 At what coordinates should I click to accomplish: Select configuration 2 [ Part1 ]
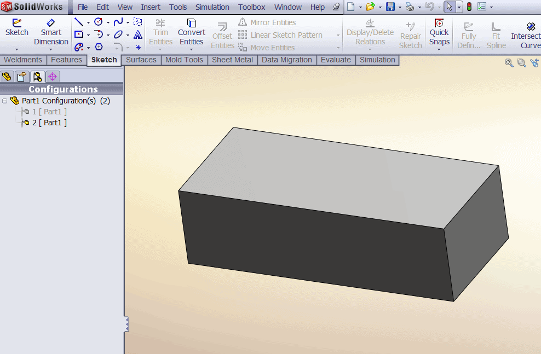coord(49,123)
